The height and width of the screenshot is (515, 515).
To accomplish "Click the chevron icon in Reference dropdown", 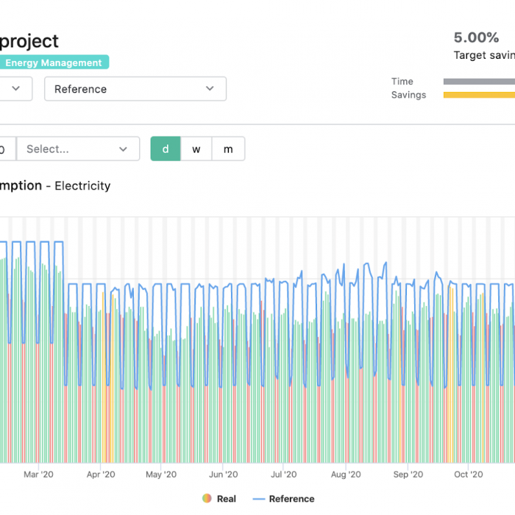I will coord(210,88).
